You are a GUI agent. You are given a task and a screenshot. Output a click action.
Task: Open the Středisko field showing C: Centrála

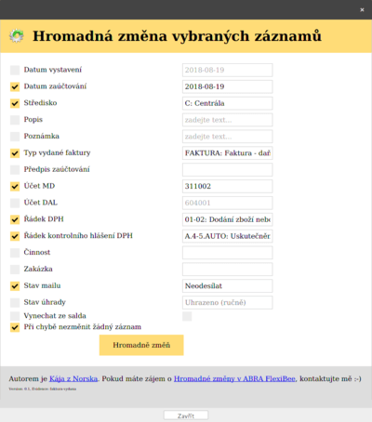tap(228, 103)
